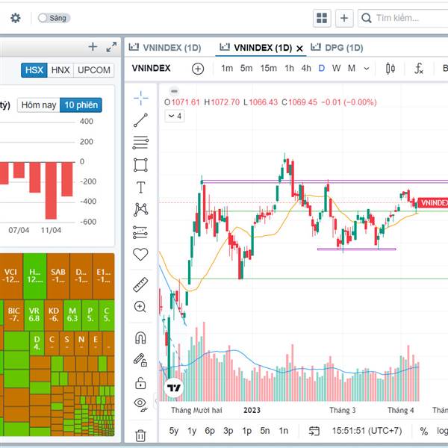Select the trend line drawing tool
The width and height of the screenshot is (448, 448).
coord(140,120)
